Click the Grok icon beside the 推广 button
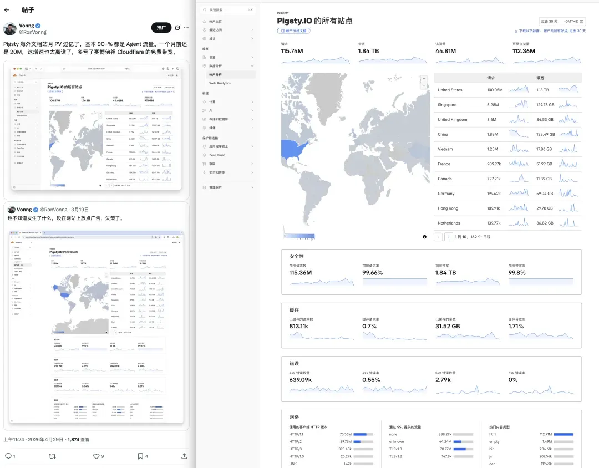The height and width of the screenshot is (468, 599). (x=177, y=28)
